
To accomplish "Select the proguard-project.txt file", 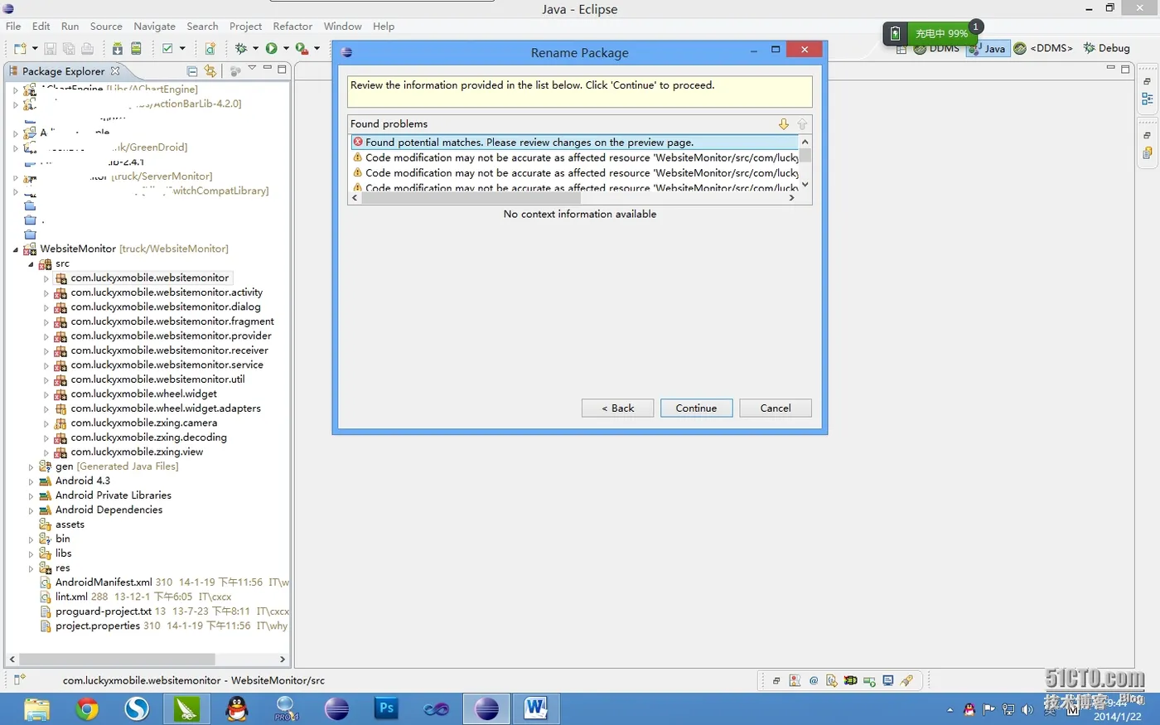I will click(104, 611).
